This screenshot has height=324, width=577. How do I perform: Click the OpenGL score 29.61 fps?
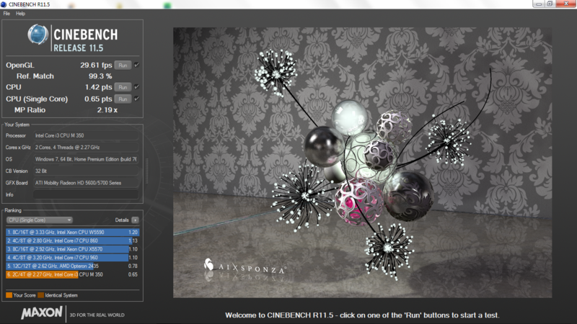coord(96,65)
